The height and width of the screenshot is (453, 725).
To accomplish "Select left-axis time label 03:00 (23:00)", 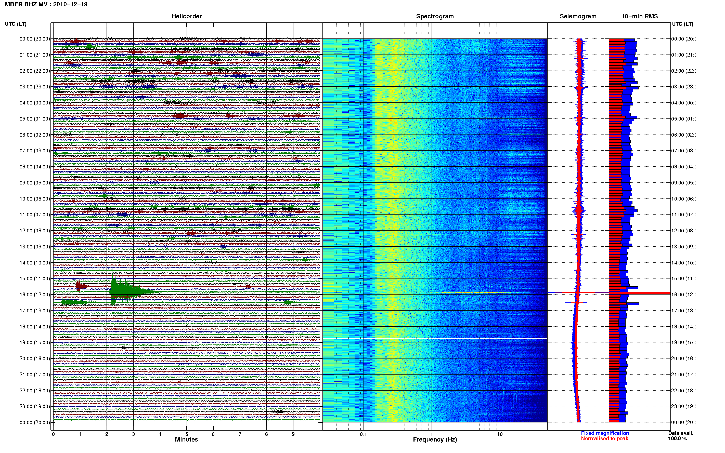I will (35, 87).
